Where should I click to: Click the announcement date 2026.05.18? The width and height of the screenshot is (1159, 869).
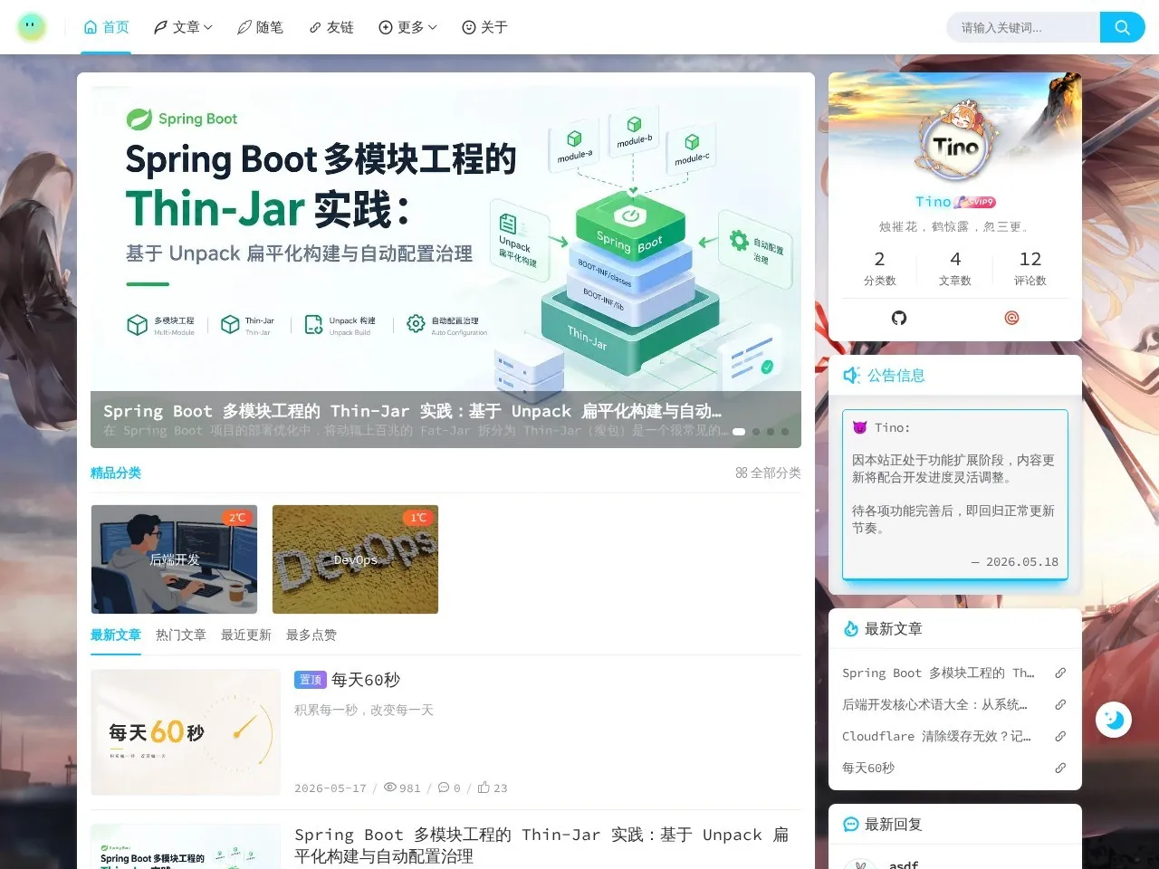1022,561
